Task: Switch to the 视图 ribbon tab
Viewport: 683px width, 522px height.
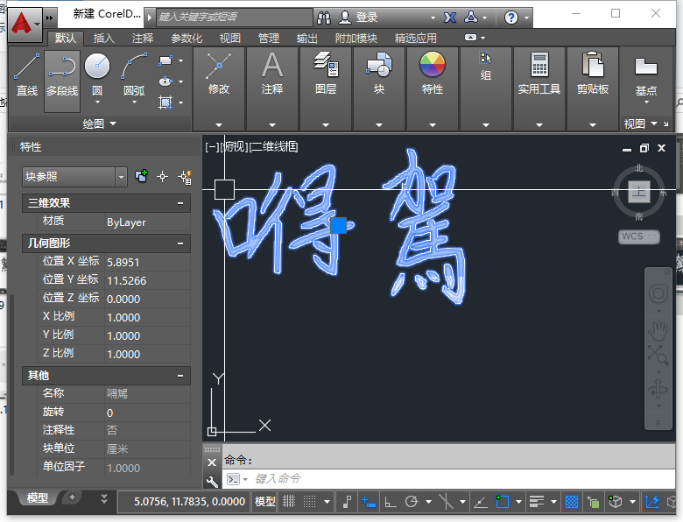Action: click(230, 39)
